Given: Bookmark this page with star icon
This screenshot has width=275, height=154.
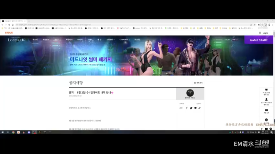Looking at the screenshot, I should tap(255, 25).
